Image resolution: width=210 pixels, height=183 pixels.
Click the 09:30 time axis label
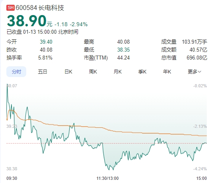[x=12, y=178]
